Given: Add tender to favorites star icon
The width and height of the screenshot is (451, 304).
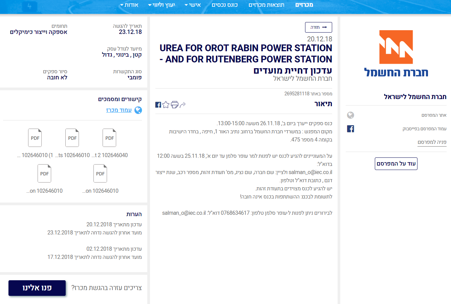Looking at the screenshot, I should click(166, 104).
